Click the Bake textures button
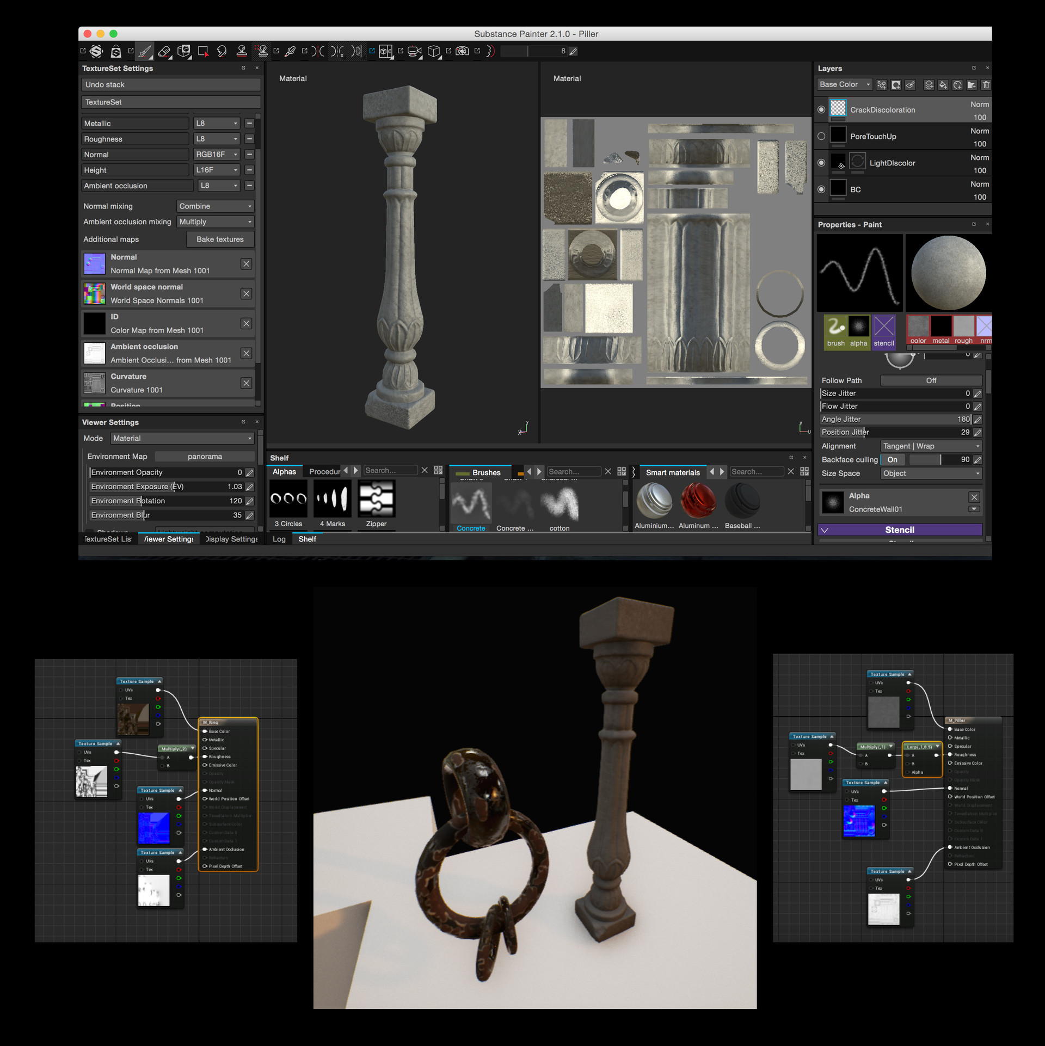Viewport: 1045px width, 1046px height. click(x=220, y=239)
